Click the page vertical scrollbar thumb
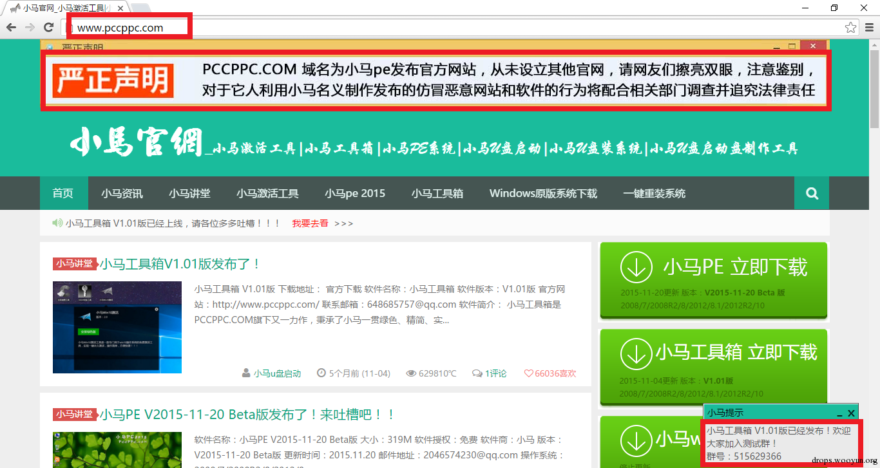Viewport: 880px width, 468px height. pyautogui.click(x=874, y=88)
